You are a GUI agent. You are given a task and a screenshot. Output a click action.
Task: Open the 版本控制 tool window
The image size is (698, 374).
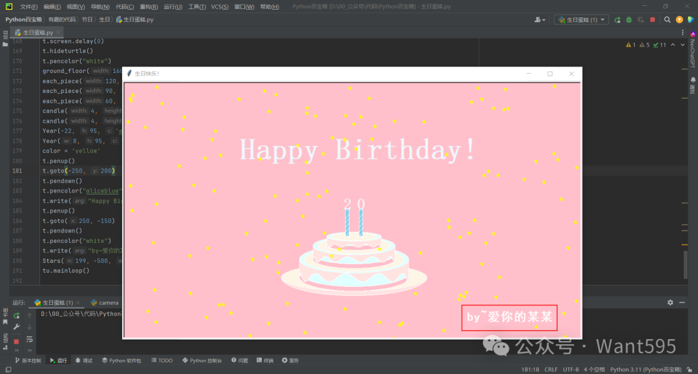click(28, 360)
